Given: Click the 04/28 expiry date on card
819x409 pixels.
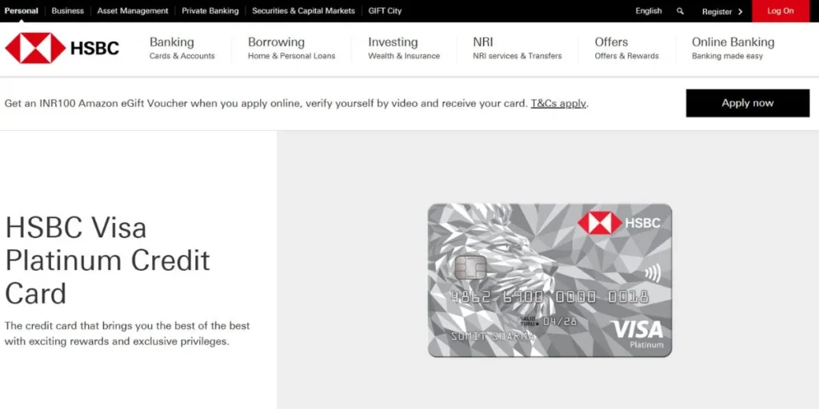Looking at the screenshot, I should [560, 321].
